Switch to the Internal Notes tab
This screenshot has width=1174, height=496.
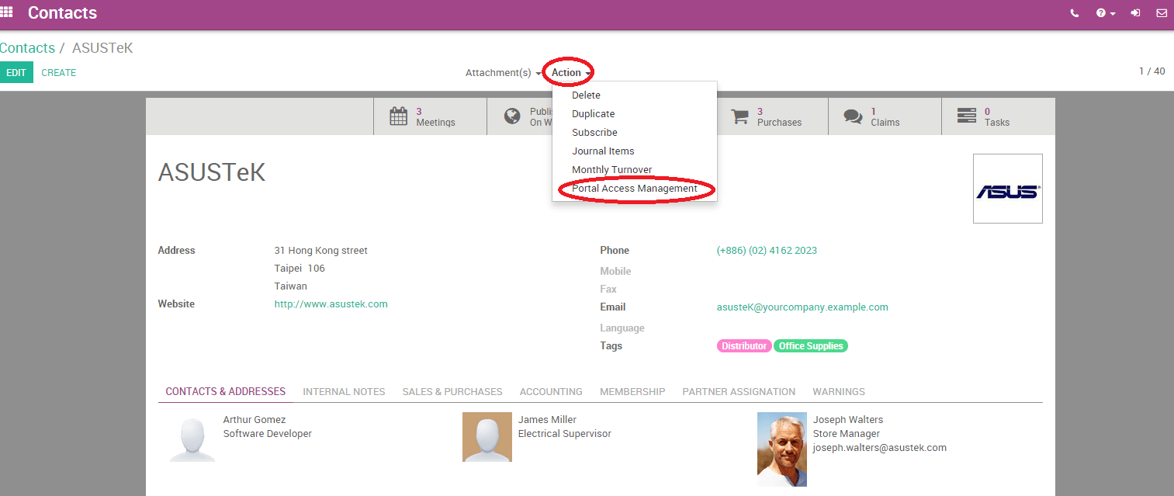click(344, 391)
